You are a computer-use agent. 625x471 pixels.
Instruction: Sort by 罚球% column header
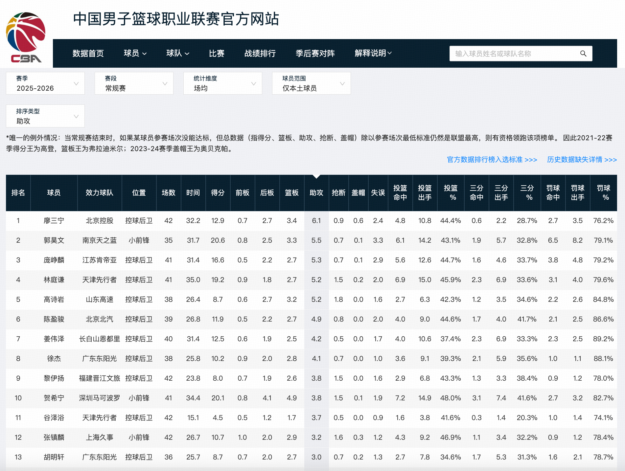[604, 193]
